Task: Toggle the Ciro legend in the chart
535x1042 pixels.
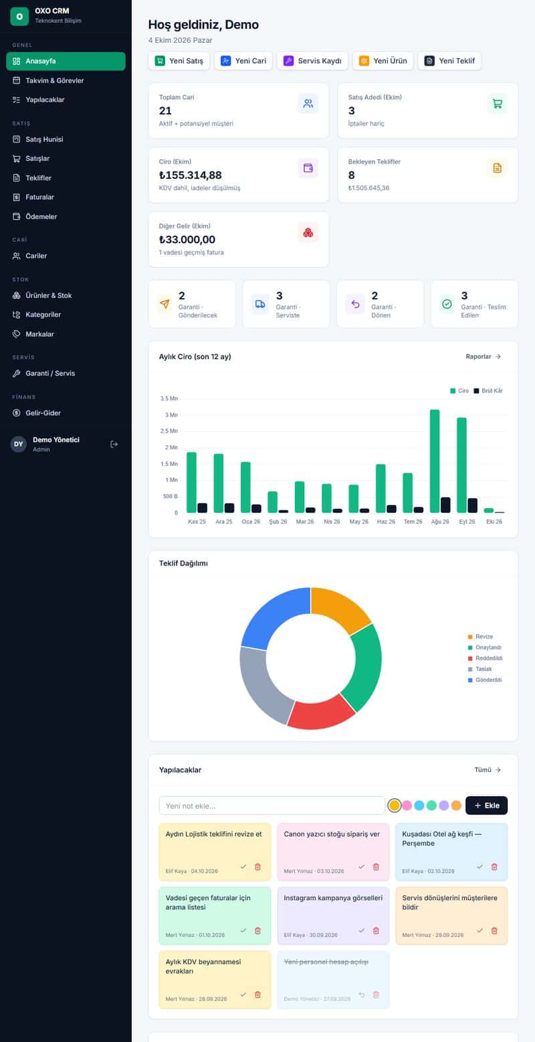Action: (x=459, y=390)
